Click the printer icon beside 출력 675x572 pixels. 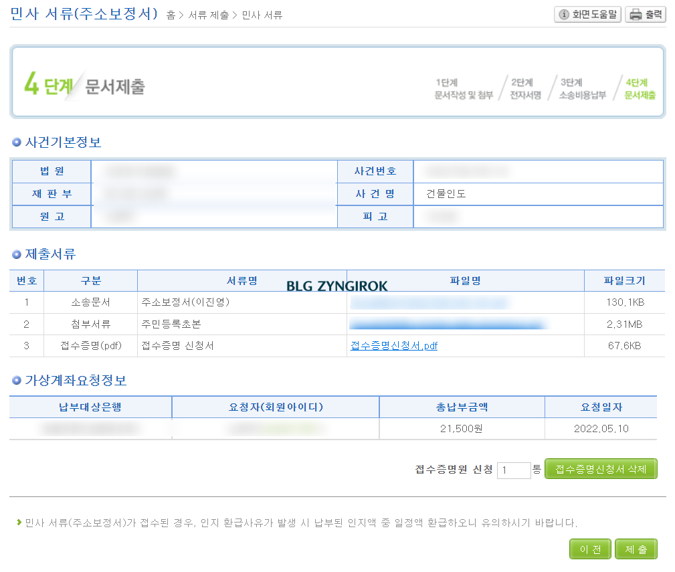point(636,15)
